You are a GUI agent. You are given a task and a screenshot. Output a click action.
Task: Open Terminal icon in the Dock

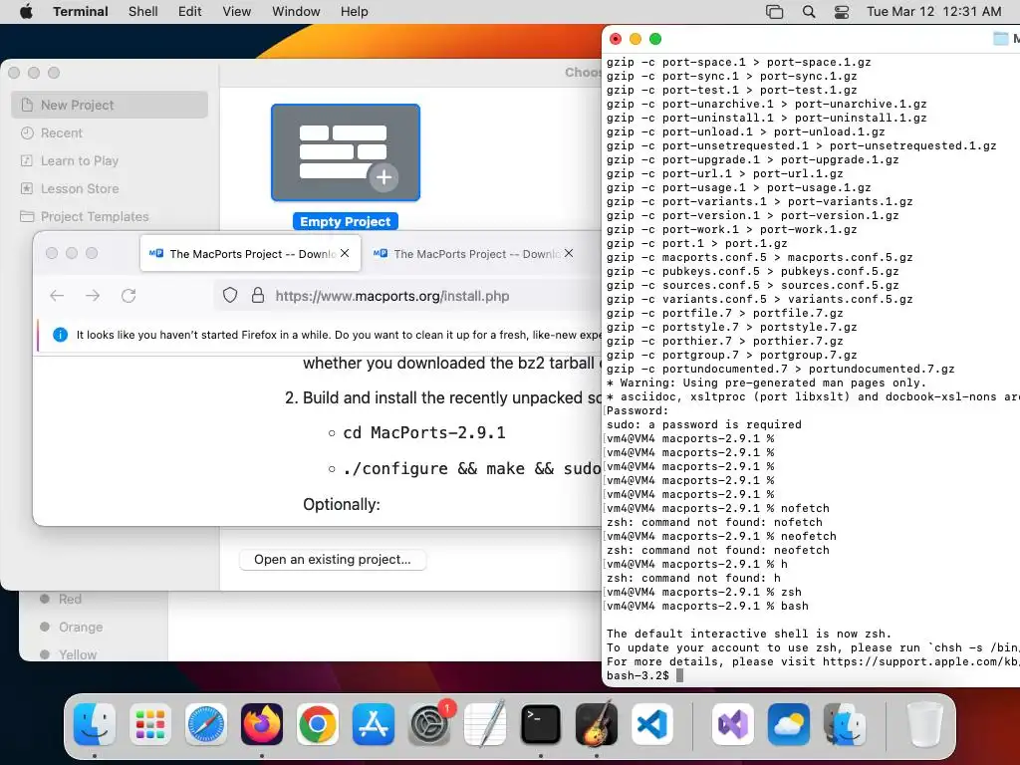point(541,724)
